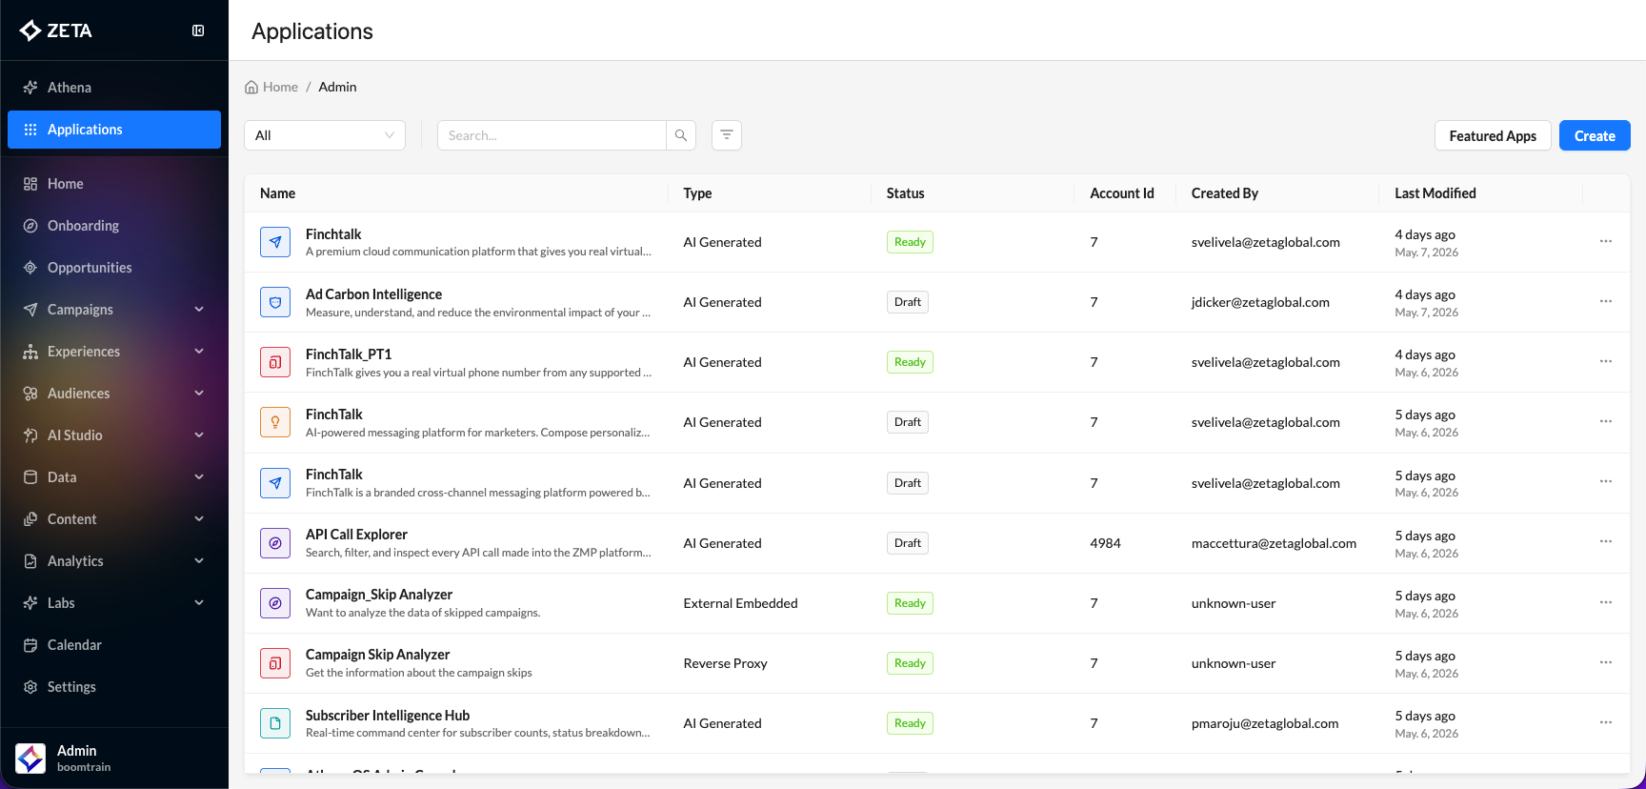Open more options for API Call Explorer

1606,541
